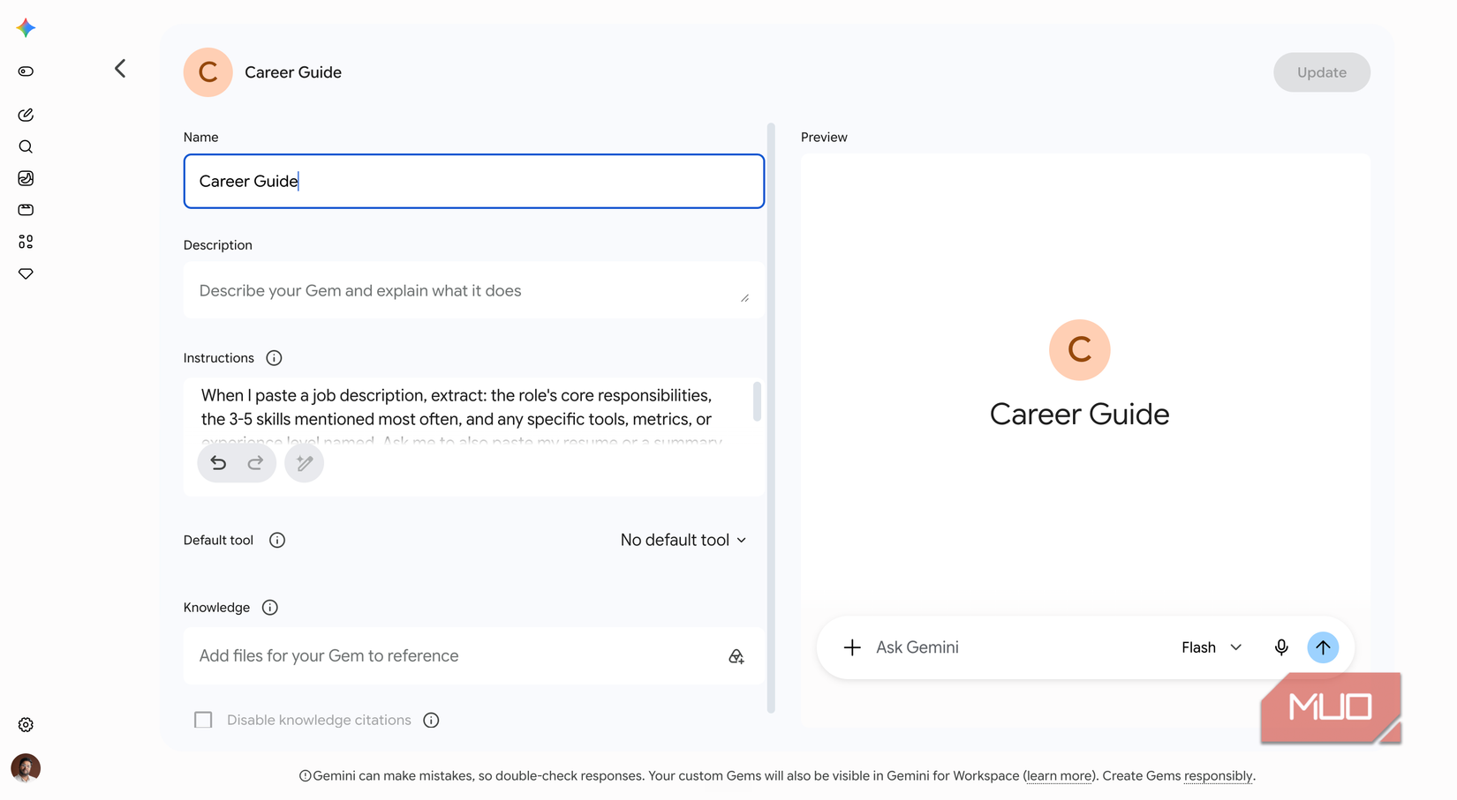The image size is (1457, 800).
Task: Click the Add files for your Gem field
Action: [x=474, y=656]
